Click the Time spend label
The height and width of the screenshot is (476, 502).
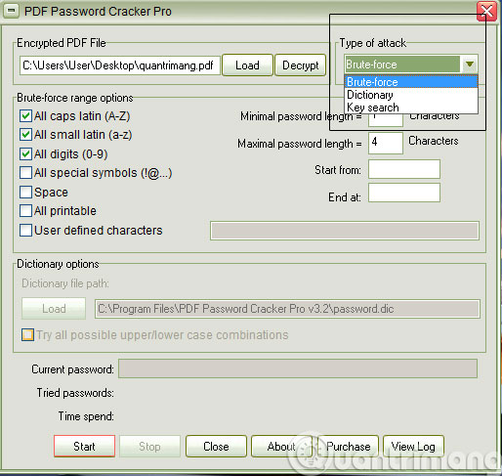click(x=86, y=416)
